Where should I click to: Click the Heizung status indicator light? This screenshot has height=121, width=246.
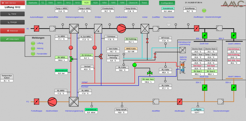point(33,48)
